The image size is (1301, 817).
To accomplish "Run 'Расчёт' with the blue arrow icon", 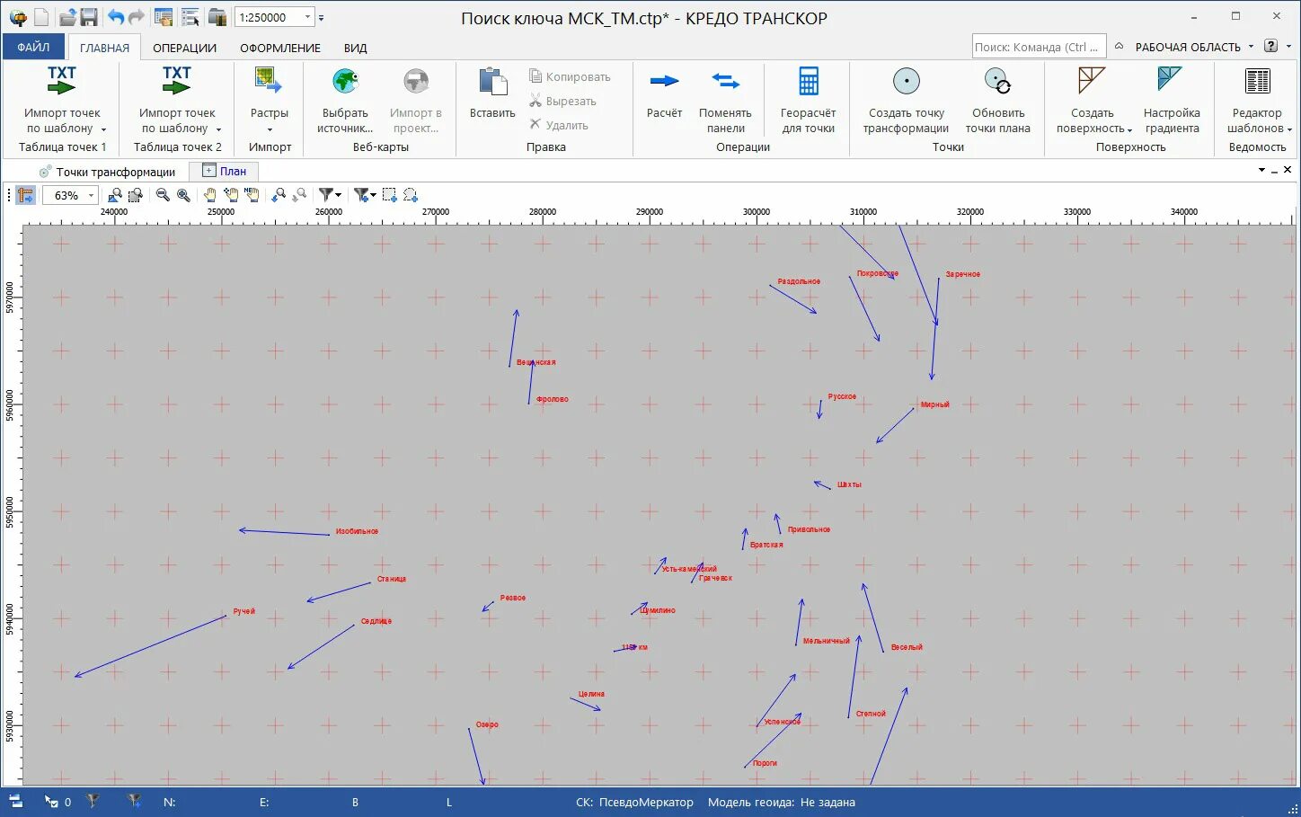I will (x=664, y=81).
